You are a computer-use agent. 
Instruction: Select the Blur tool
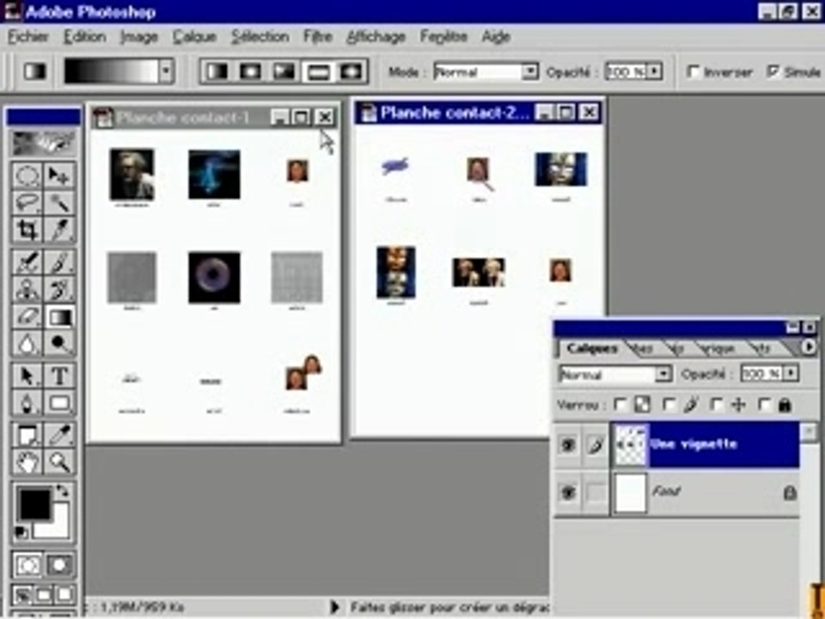click(27, 344)
